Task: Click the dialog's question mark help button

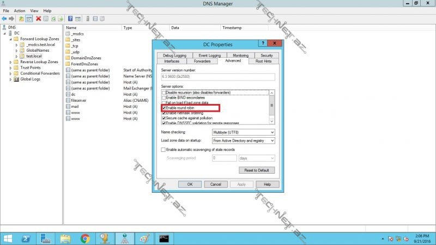Action: pyautogui.click(x=263, y=43)
